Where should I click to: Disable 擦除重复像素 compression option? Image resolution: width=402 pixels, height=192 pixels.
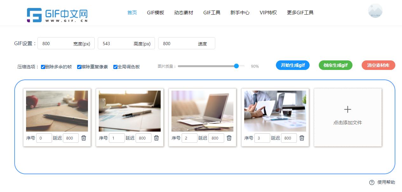tap(79, 67)
